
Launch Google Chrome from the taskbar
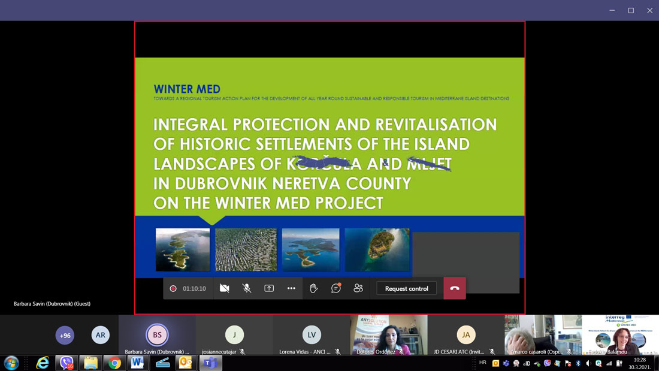tap(114, 363)
